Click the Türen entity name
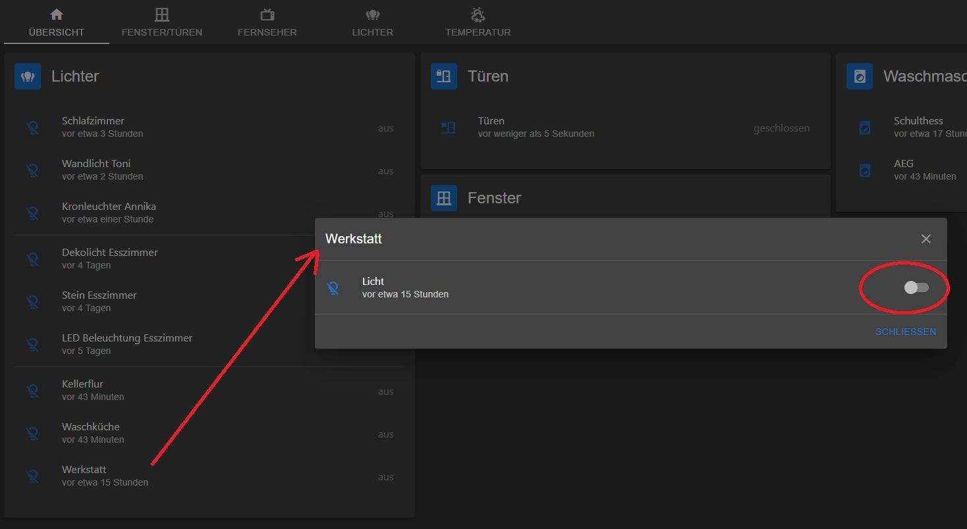 491,121
